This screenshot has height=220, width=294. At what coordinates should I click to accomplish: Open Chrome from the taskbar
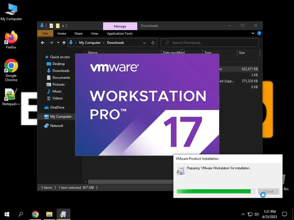point(35,214)
